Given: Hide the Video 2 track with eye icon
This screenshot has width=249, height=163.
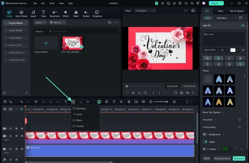Looking at the screenshot, I should 22,136.
